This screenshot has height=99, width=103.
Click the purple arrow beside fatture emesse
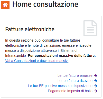click(96, 76)
